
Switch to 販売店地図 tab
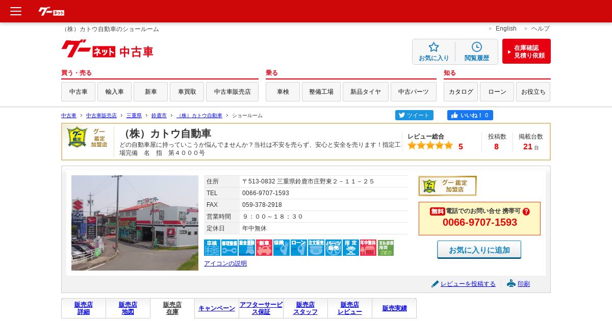pyautogui.click(x=128, y=308)
